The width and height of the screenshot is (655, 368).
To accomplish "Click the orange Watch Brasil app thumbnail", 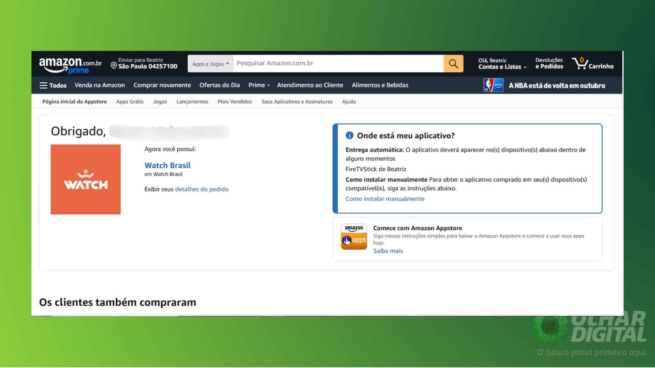I will [x=86, y=179].
